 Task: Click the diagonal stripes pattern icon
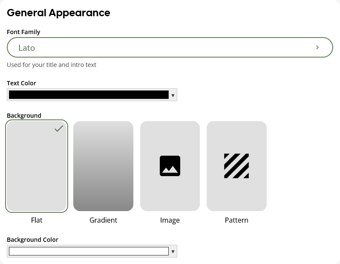(236, 166)
